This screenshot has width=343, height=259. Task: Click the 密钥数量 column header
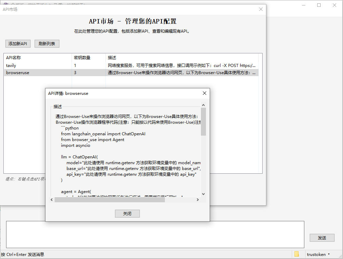(x=89, y=58)
